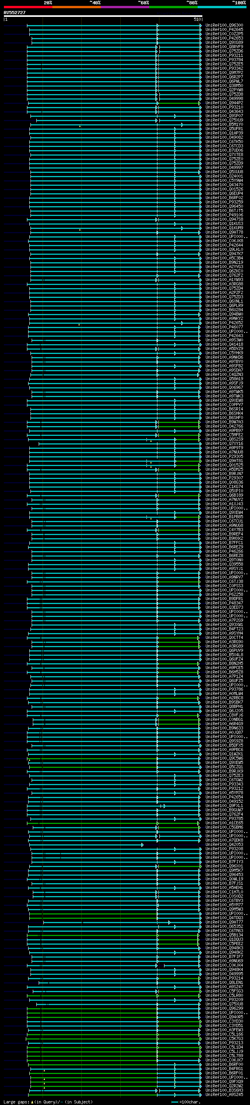This screenshot has height=1105, width=250.
Task: Click the UniRef100_P93342 entry
Action: click(x=224, y=68)
